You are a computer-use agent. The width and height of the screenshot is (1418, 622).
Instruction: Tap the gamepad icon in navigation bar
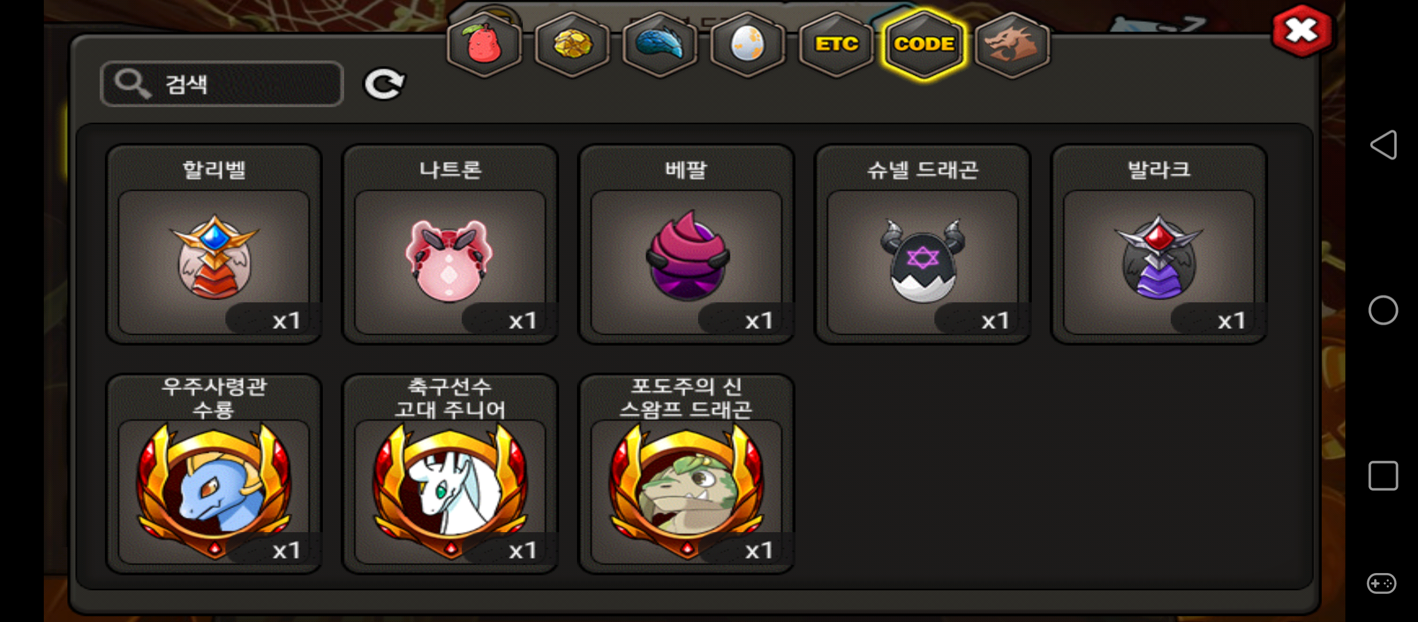pyautogui.click(x=1382, y=583)
